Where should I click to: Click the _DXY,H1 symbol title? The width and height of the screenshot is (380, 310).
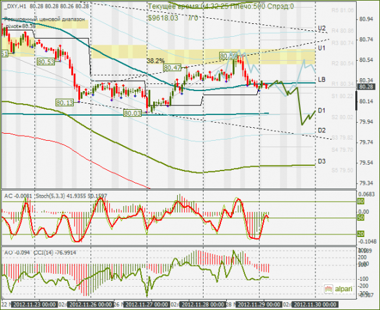click(x=15, y=6)
